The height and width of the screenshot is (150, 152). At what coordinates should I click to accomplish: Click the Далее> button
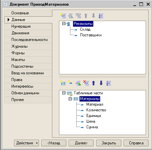coord(81,143)
